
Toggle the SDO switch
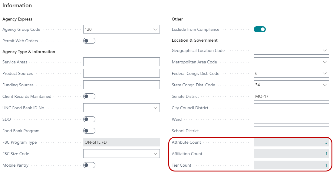coord(89,119)
